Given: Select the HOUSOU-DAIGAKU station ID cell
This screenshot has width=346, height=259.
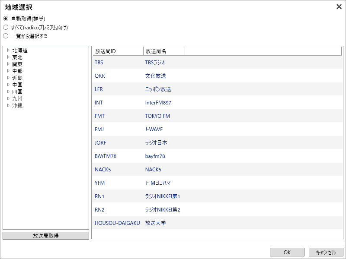Looking at the screenshot, I should coord(117,223).
